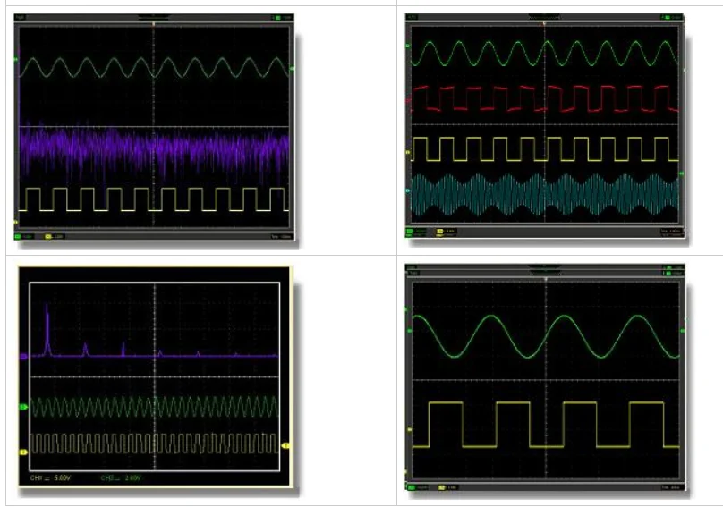Viewport: 723px width, 507px height.
Task: Select the green channel zero marker in the FFT capture
Action: pyautogui.click(x=23, y=407)
